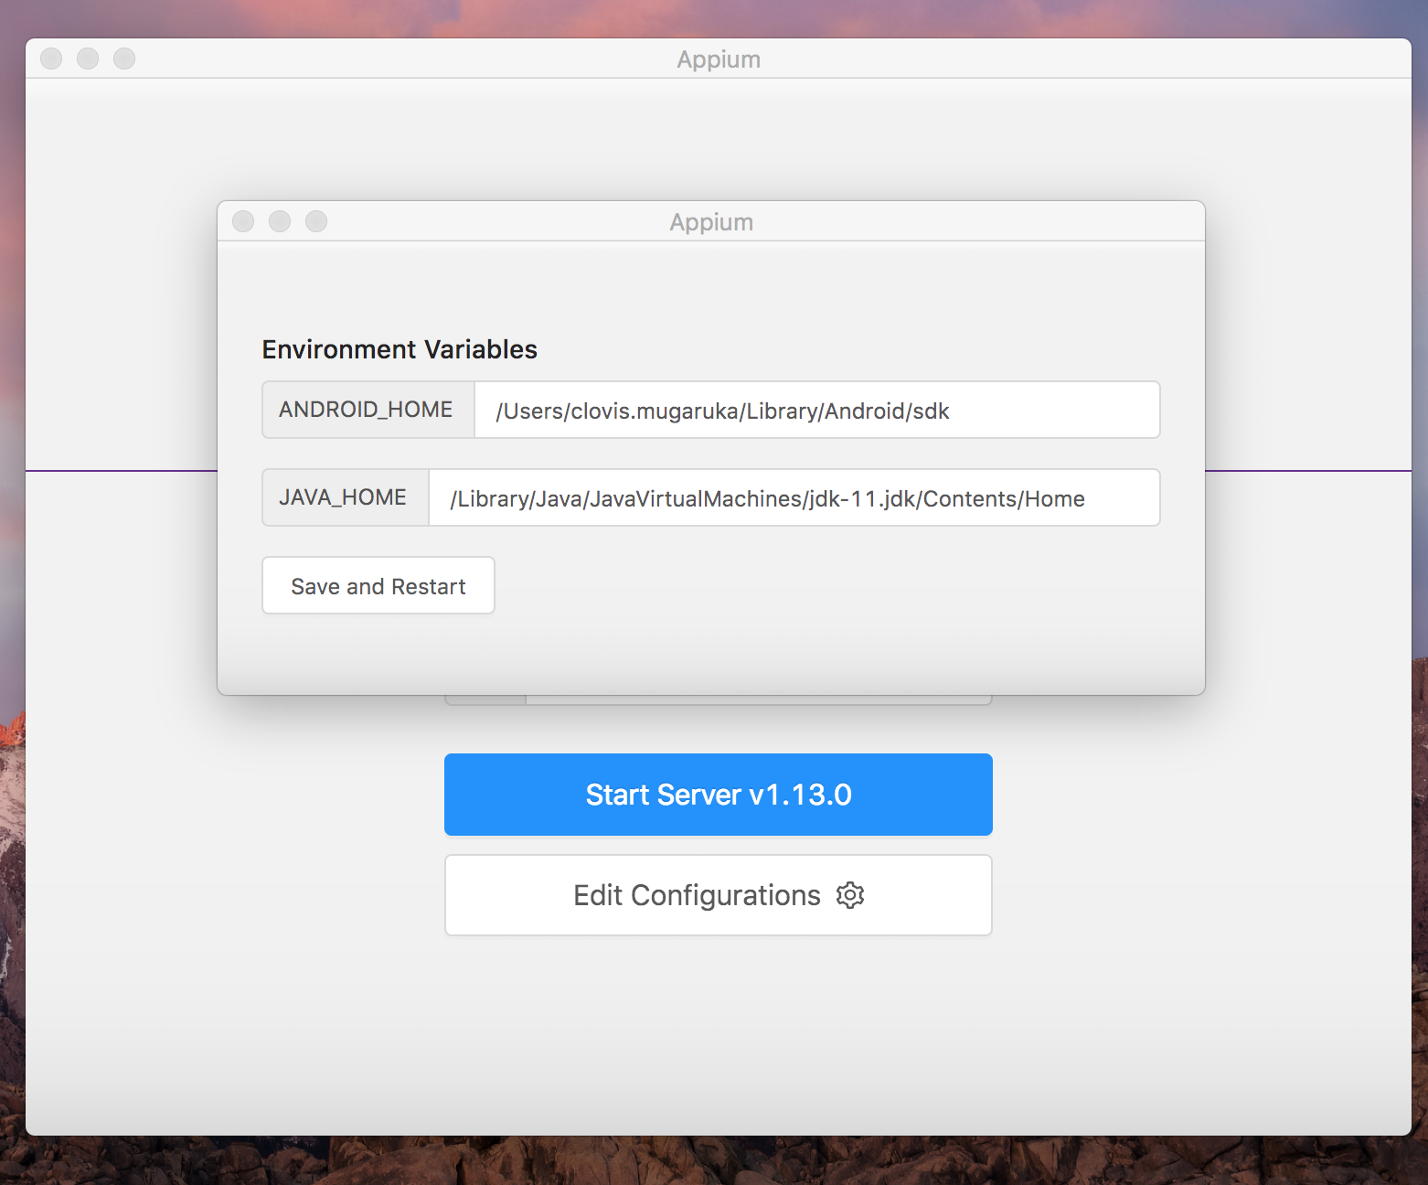Zoom the main Appium window
The height and width of the screenshot is (1185, 1428).
[124, 59]
